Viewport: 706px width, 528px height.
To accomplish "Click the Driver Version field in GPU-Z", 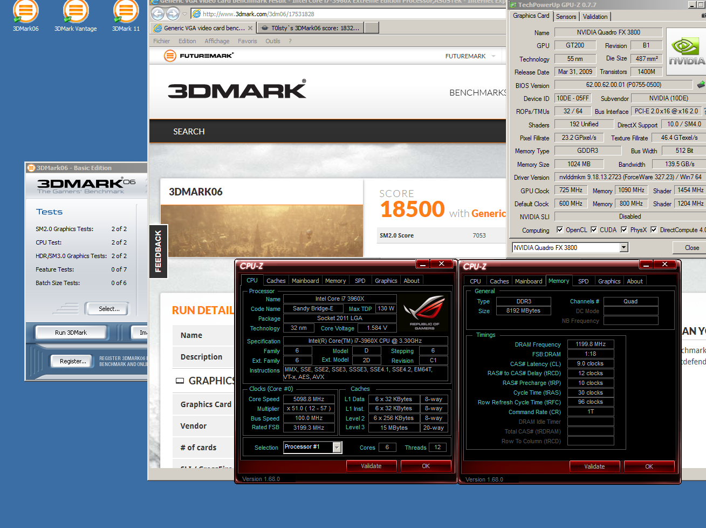I will pyautogui.click(x=630, y=177).
